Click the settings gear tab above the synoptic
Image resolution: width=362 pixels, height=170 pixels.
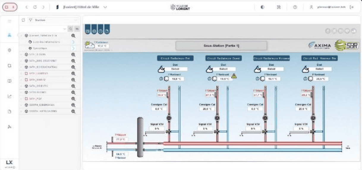point(94,31)
